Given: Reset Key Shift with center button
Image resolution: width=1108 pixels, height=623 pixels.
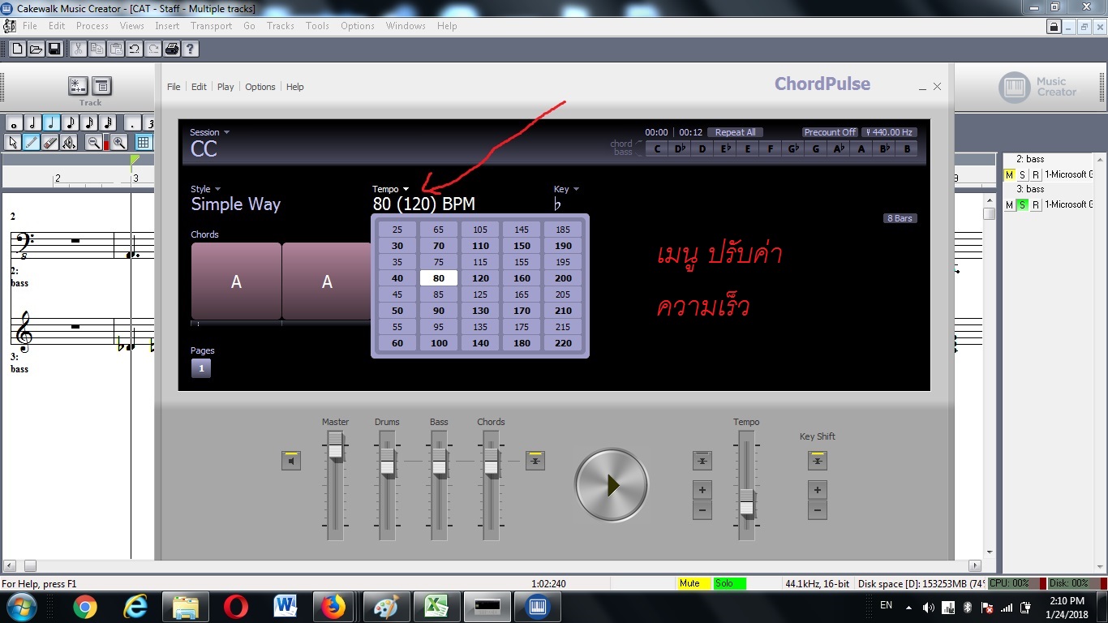Looking at the screenshot, I should [x=818, y=461].
